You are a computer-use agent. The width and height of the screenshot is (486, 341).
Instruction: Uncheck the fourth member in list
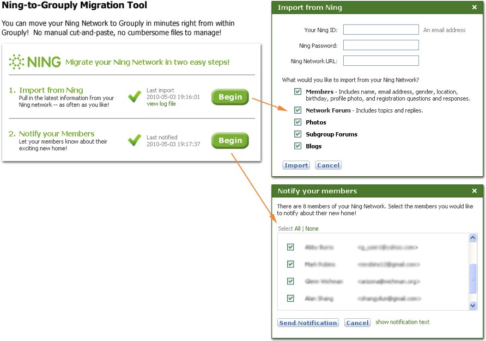(290, 298)
